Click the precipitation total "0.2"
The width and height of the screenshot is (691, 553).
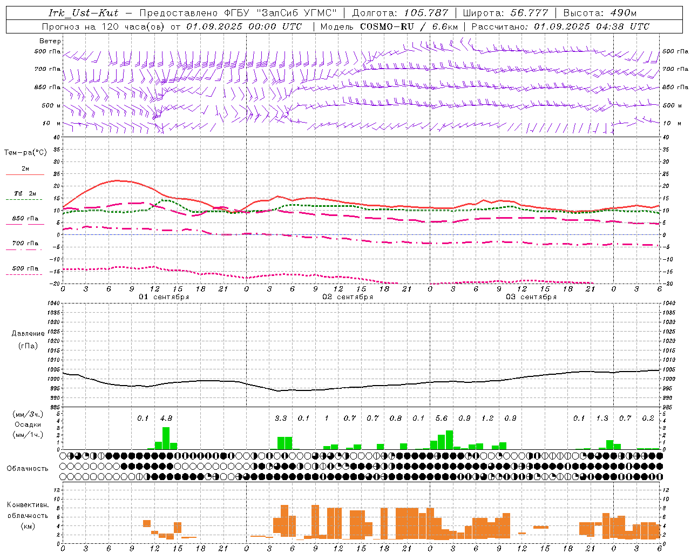click(x=648, y=419)
